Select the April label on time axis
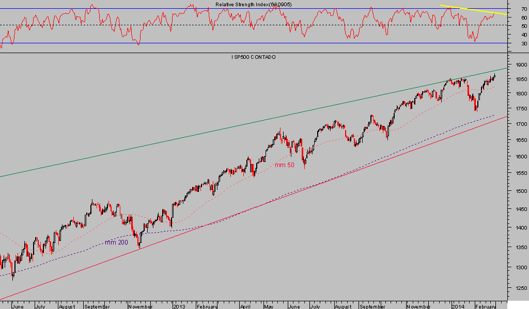 245,306
